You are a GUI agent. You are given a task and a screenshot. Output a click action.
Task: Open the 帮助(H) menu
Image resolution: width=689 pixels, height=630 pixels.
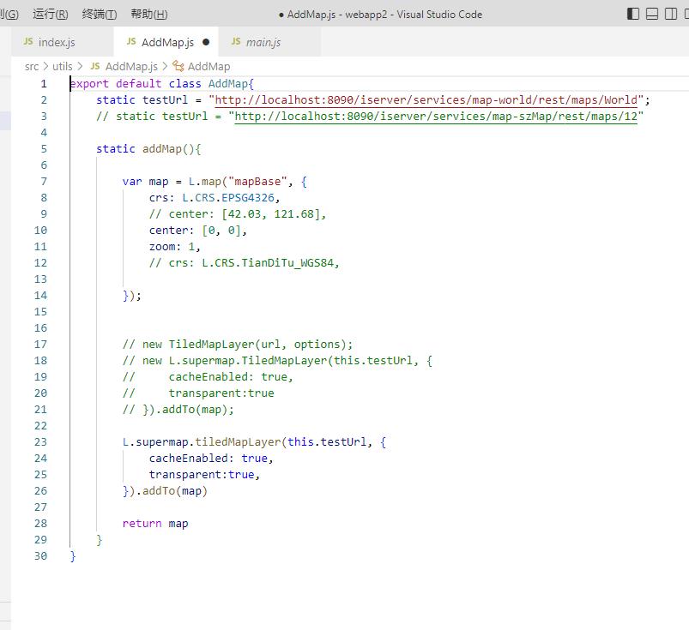click(149, 14)
